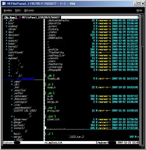Image resolution: width=146 pixels, height=150 pixels.
Task: Select the 1122Y07 LDL LOGS/ directory
Action: 25,111
